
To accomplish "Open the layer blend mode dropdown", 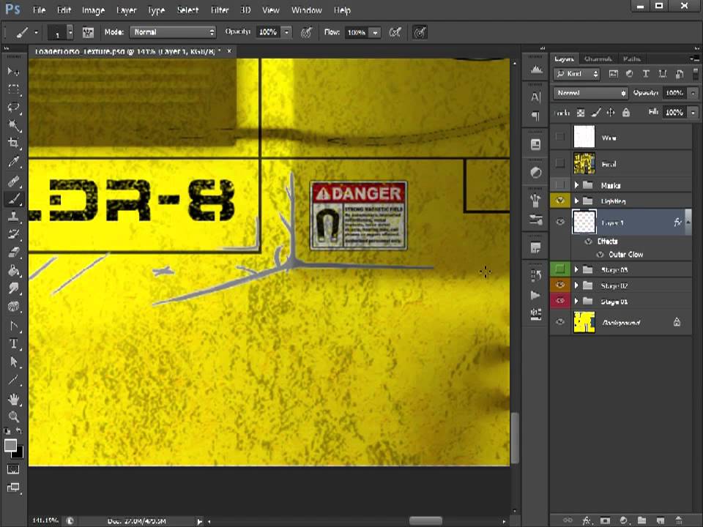I will (590, 93).
